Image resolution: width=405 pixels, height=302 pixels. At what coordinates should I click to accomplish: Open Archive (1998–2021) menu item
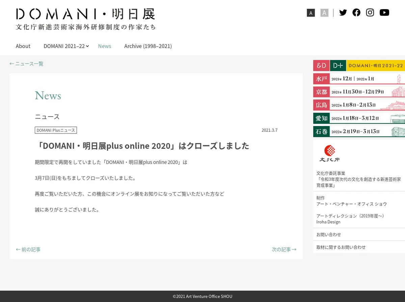(148, 46)
